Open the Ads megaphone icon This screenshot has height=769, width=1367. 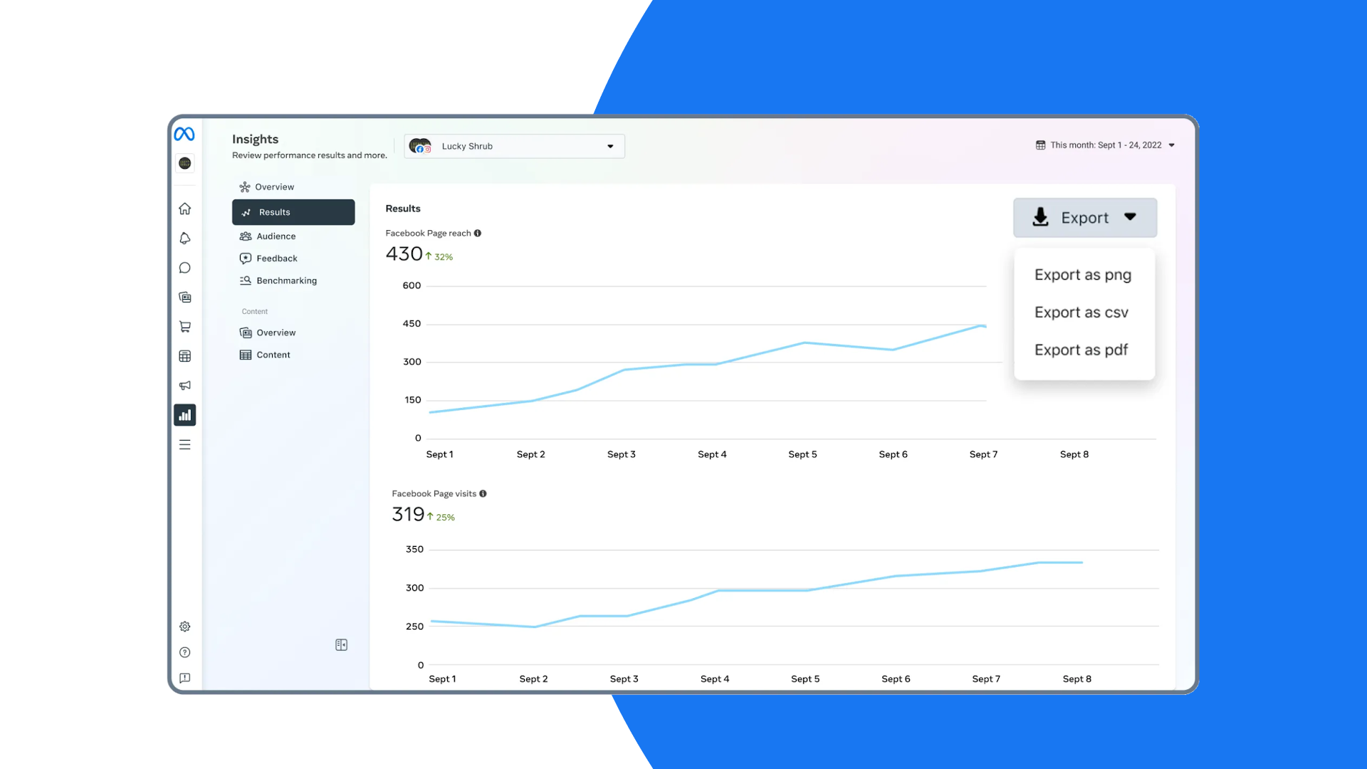point(184,385)
